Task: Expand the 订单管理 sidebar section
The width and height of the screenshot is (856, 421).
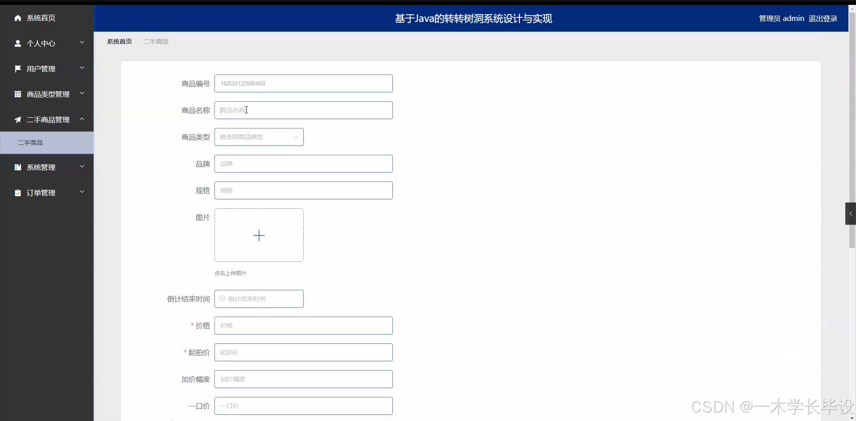Action: click(x=82, y=192)
